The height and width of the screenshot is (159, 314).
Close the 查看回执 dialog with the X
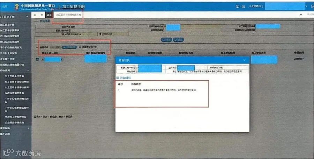tap(244, 60)
